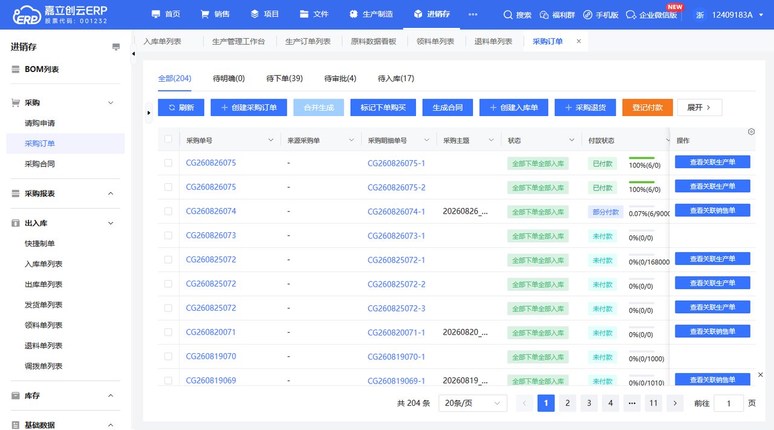The width and height of the screenshot is (774, 430).
Task: Open BOM列表 in the sidebar
Action: 42,70
